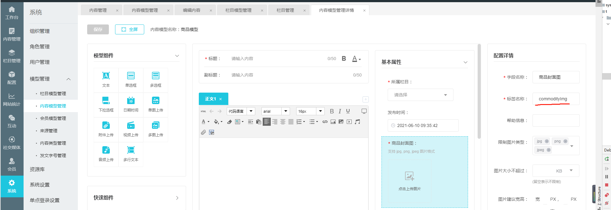Use the eraser clear-format icon
Image resolution: width=611 pixels, height=210 pixels.
click(229, 122)
